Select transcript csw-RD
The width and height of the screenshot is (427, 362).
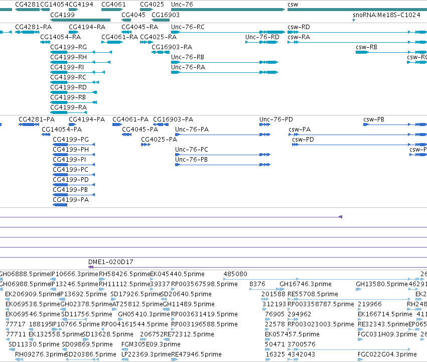[299, 27]
